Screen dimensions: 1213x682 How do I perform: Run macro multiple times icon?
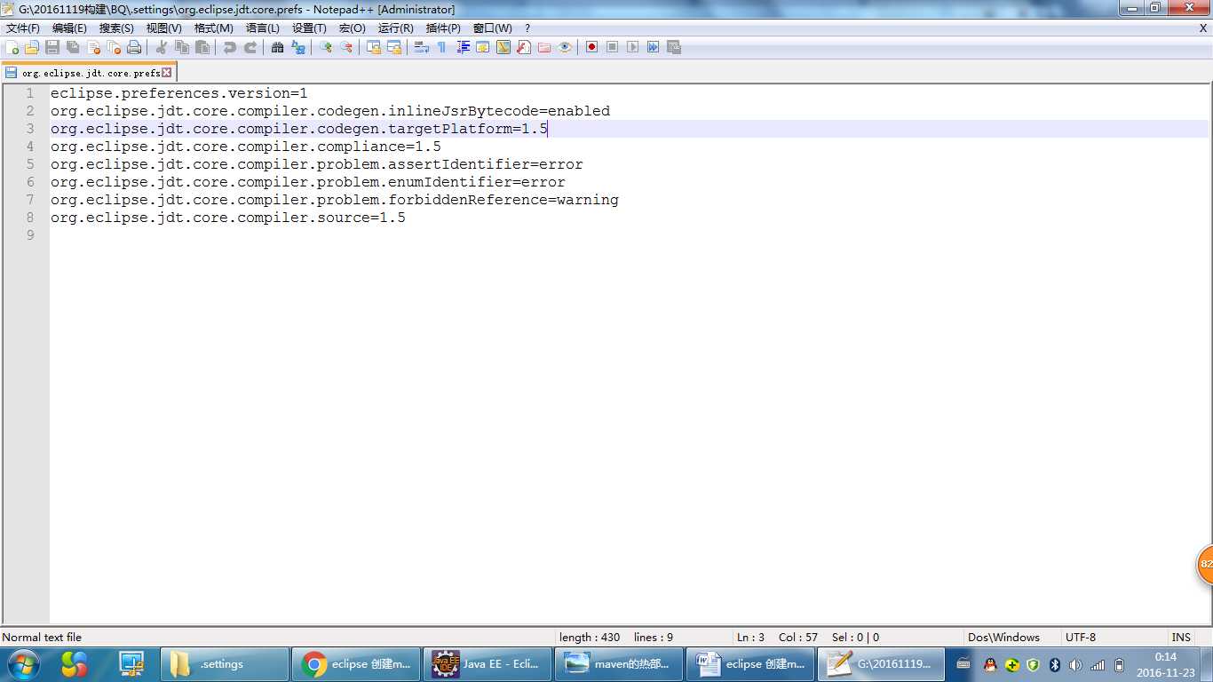[x=653, y=47]
